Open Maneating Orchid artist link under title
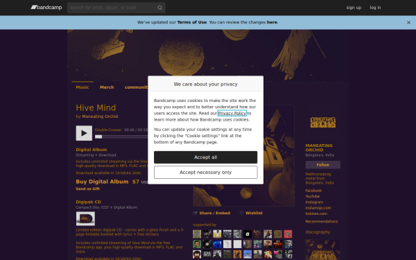Screen dimensions: 416x260 tap(100, 116)
